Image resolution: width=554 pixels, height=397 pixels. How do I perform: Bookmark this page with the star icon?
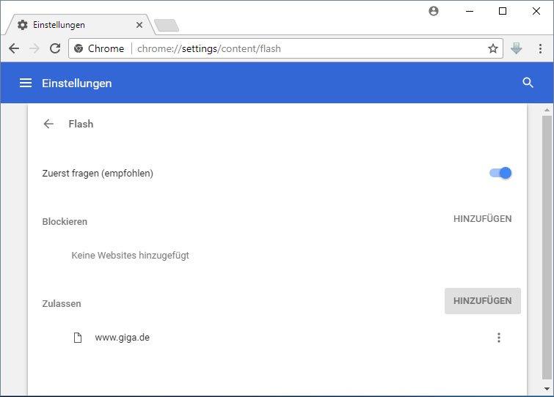click(x=493, y=48)
